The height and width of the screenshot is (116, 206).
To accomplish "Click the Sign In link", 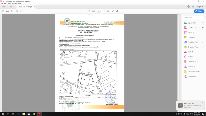I will point(200,7).
